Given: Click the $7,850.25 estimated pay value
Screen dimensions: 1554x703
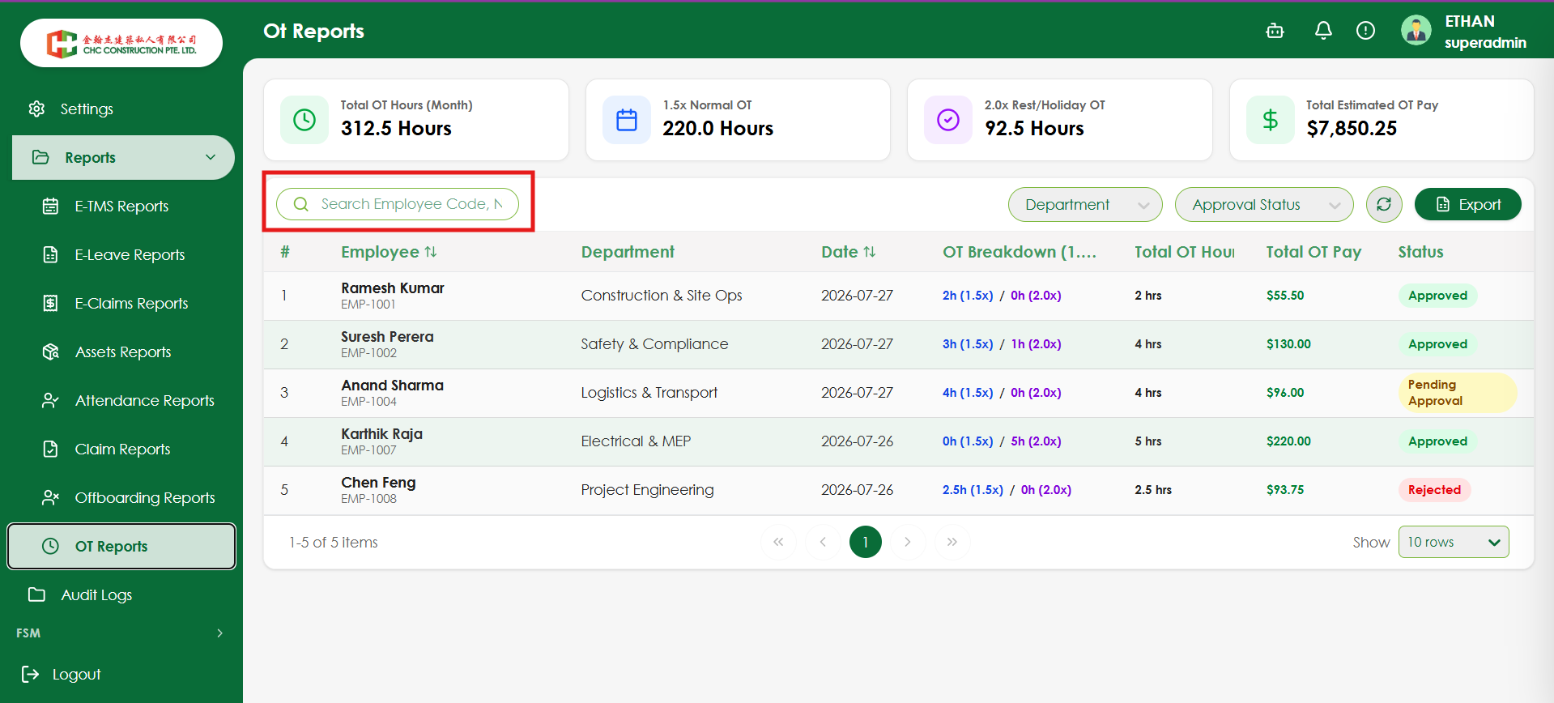Looking at the screenshot, I should (1352, 128).
